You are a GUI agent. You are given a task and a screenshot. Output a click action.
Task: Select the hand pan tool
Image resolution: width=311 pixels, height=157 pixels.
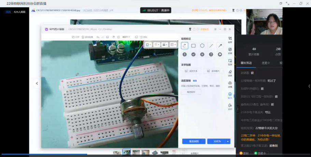tap(114, 37)
